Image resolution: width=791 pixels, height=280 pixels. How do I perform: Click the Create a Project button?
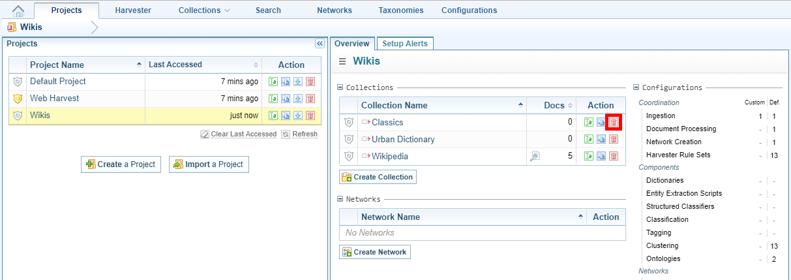pyautogui.click(x=121, y=164)
